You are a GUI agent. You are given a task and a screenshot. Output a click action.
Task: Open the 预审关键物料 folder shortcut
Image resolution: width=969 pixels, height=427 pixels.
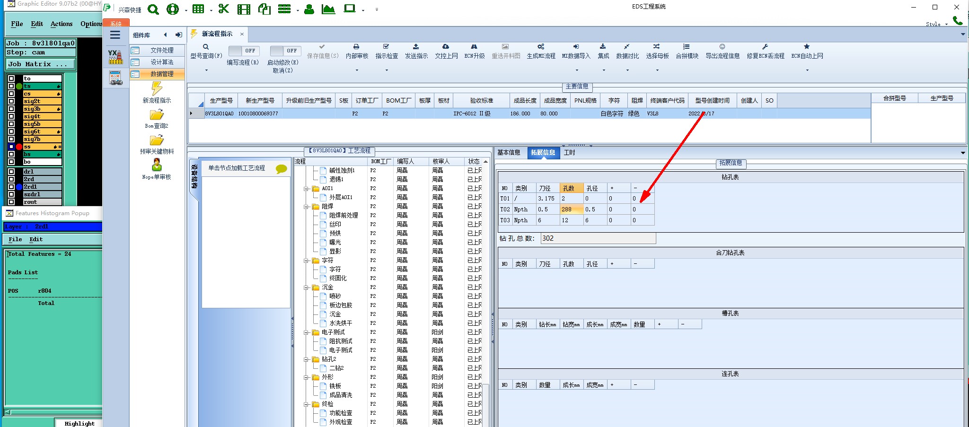pyautogui.click(x=157, y=144)
